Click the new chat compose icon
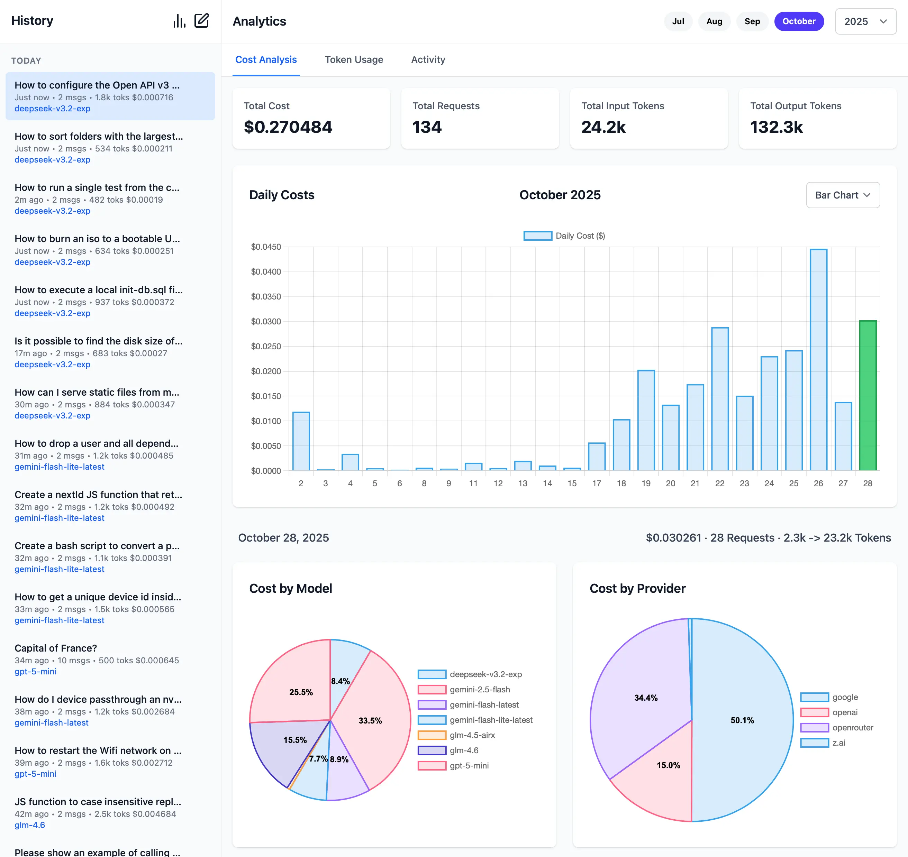 202,20
